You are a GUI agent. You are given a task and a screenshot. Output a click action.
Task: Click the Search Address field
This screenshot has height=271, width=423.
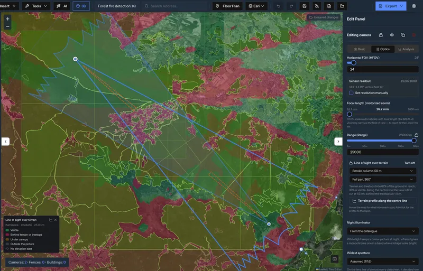click(x=176, y=6)
